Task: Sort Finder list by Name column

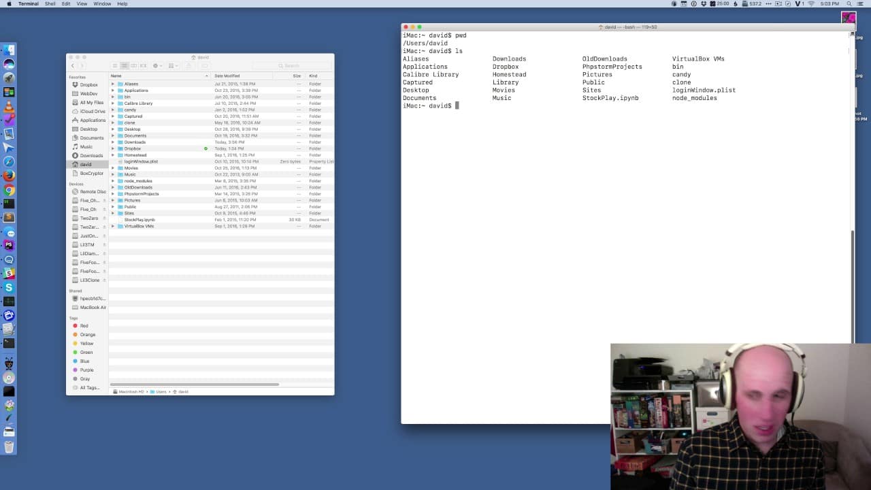Action: [160, 76]
